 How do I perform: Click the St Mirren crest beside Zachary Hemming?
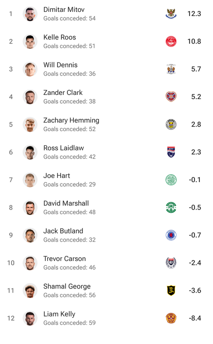[x=171, y=124]
